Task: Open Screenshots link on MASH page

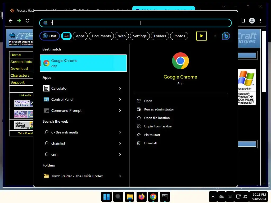Action: [x=21, y=62]
